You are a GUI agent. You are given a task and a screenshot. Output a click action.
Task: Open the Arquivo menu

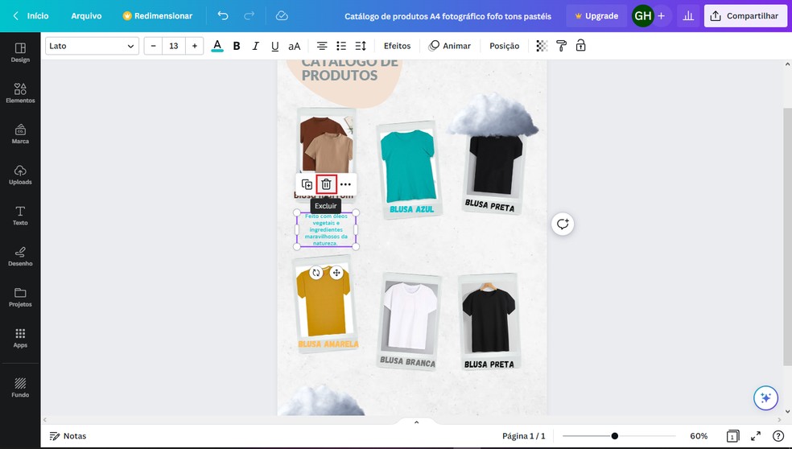(x=86, y=16)
